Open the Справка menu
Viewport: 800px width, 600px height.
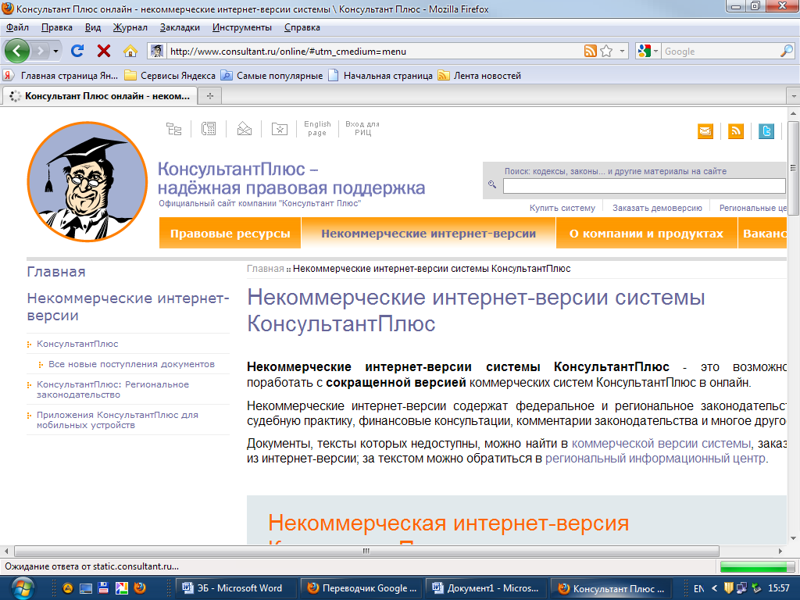coord(302,27)
